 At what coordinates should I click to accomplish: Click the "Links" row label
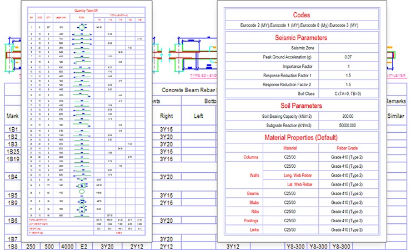click(254, 230)
